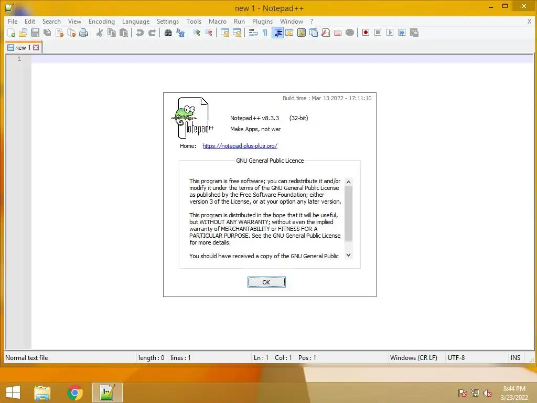The image size is (537, 403).
Task: Open the Document List icon
Action: tap(314, 33)
